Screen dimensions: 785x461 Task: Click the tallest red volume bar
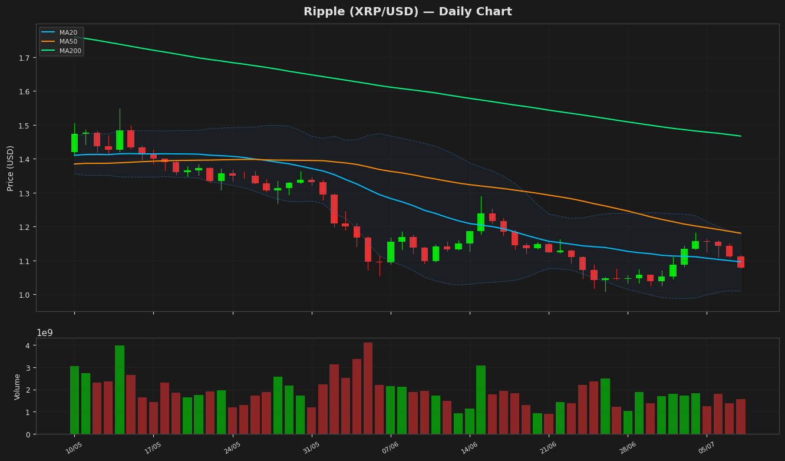click(368, 388)
